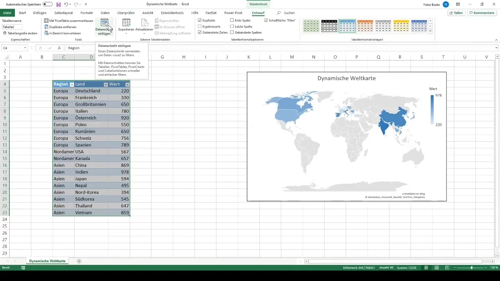This screenshot has height=281, width=500.
Task: Select the cell containing Deutschland
Action: coord(91,91)
